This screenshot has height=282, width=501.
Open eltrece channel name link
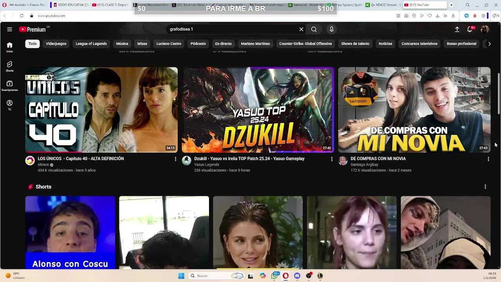43,165
